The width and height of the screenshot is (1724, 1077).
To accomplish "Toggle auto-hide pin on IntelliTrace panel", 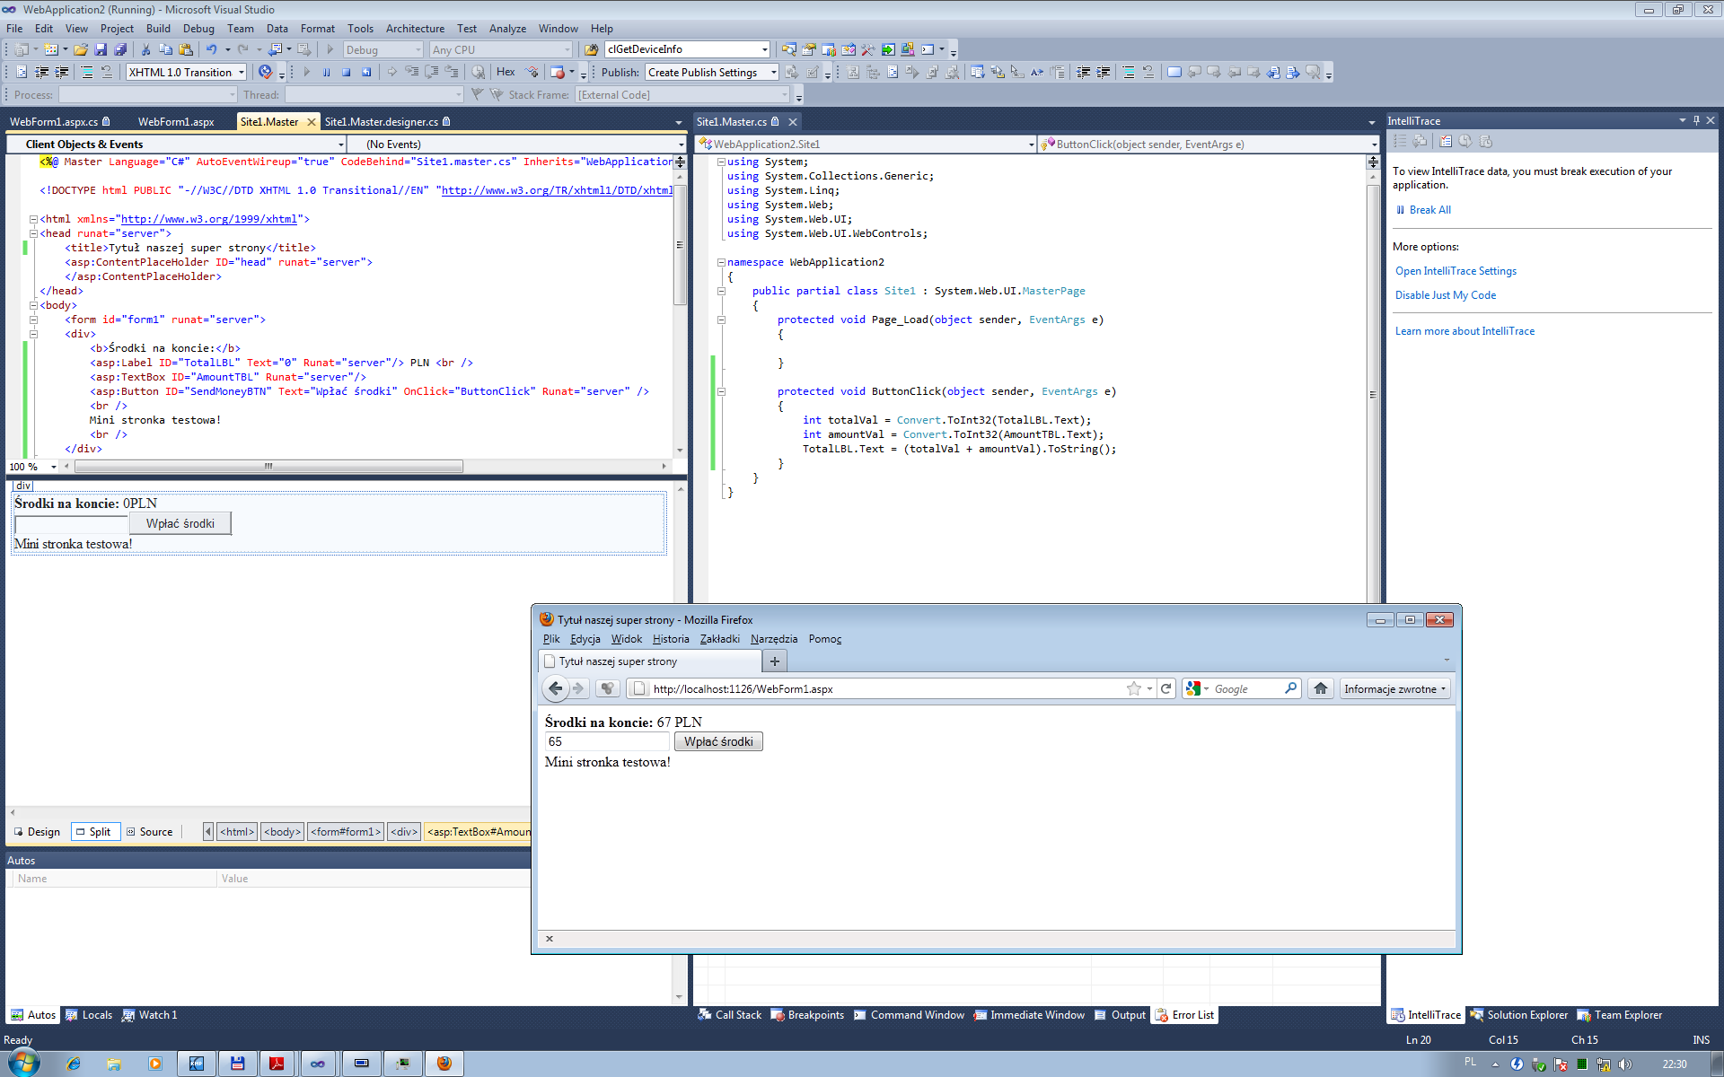I will [1696, 120].
